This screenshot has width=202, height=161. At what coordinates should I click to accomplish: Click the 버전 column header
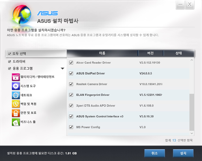[x=150, y=53]
